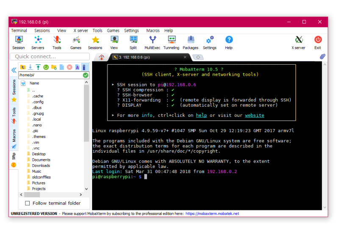Open the X server menu
Screen dimensions: 339x234
tap(81, 30)
